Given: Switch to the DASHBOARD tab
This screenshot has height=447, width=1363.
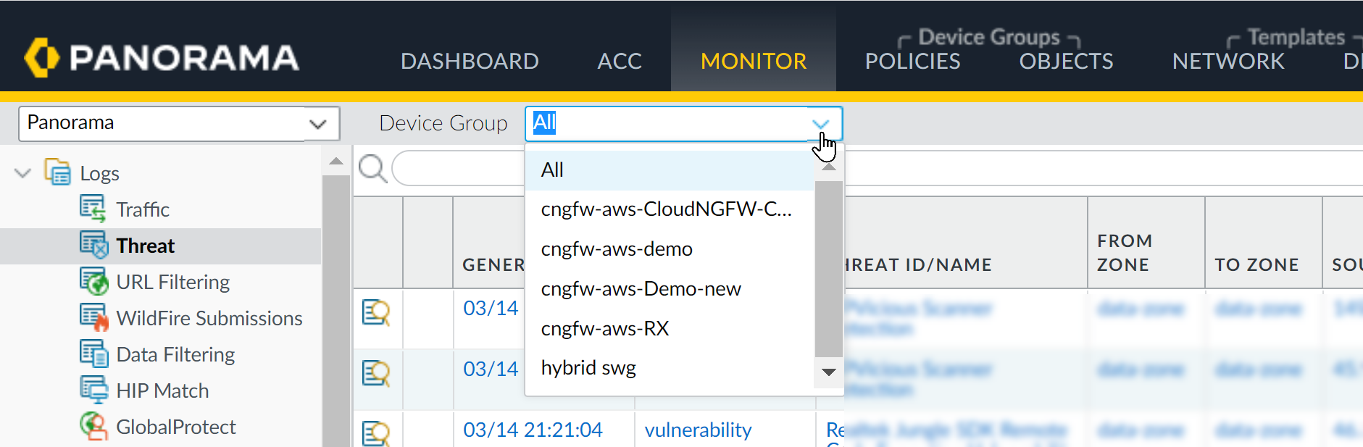Looking at the screenshot, I should coord(470,61).
